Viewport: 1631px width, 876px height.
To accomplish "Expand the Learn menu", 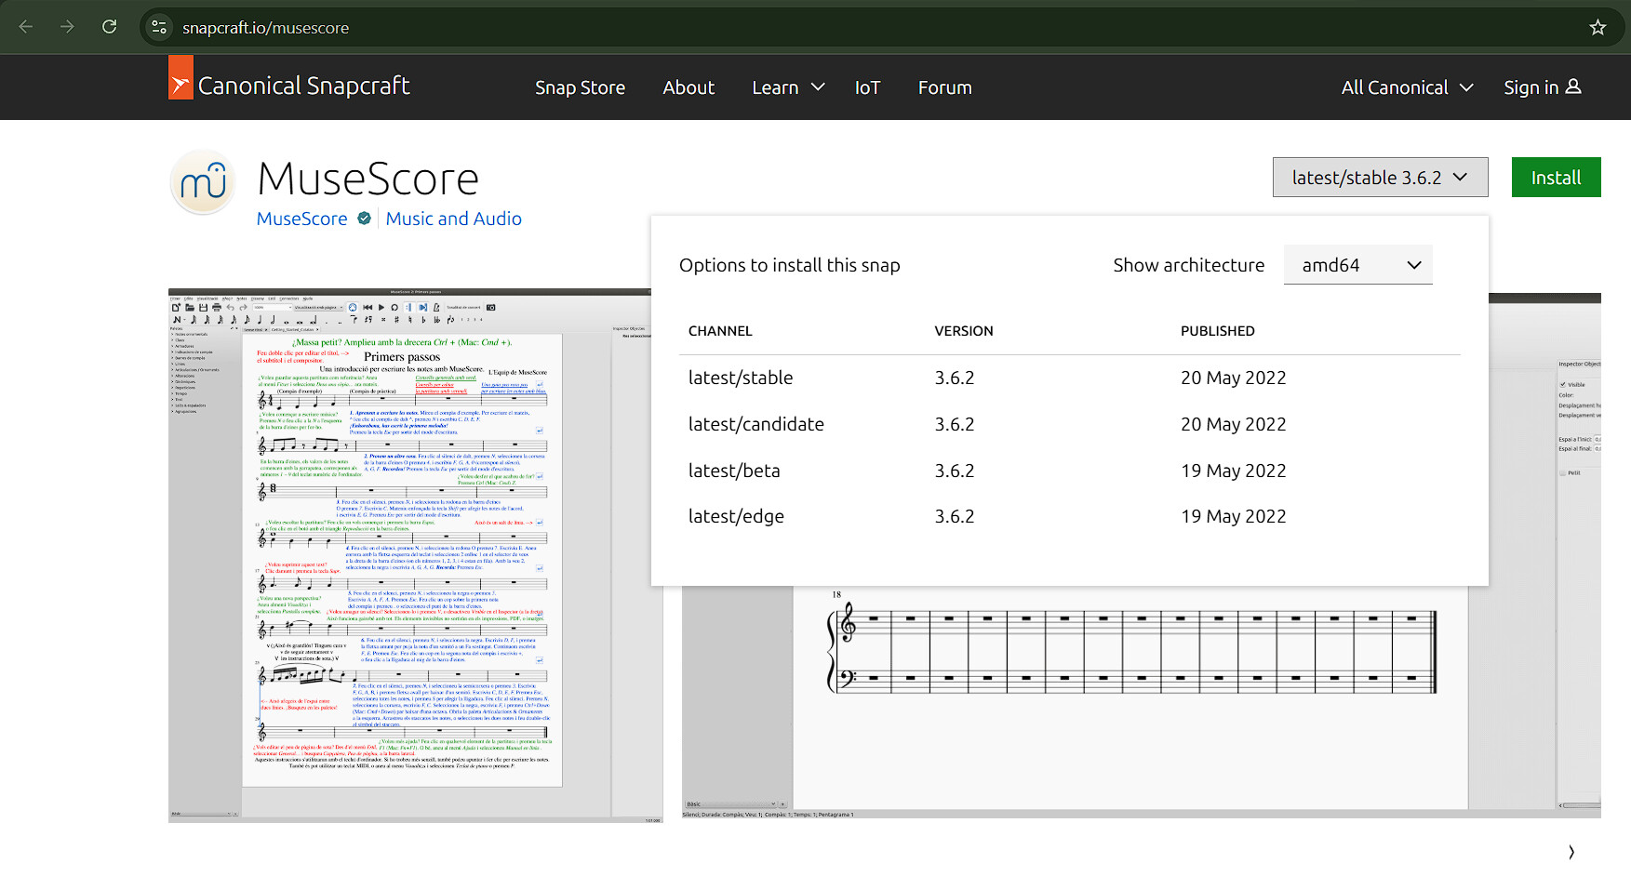I will click(787, 87).
